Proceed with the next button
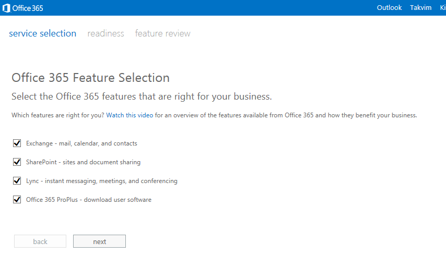446x255 pixels. [x=99, y=241]
